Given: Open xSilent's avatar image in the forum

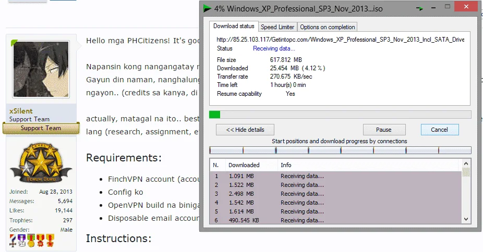Looking at the screenshot, I should click(41, 69).
